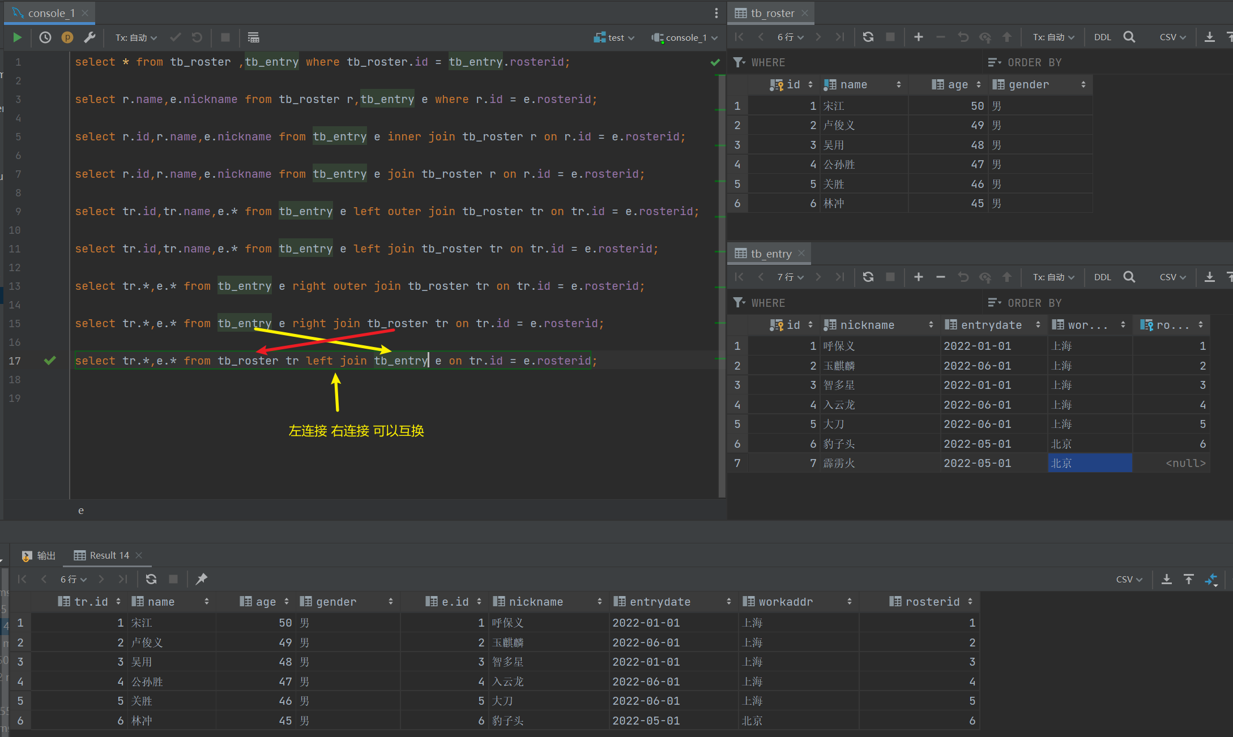The width and height of the screenshot is (1233, 737).
Task: Expand the test schema dropdown
Action: (x=615, y=37)
